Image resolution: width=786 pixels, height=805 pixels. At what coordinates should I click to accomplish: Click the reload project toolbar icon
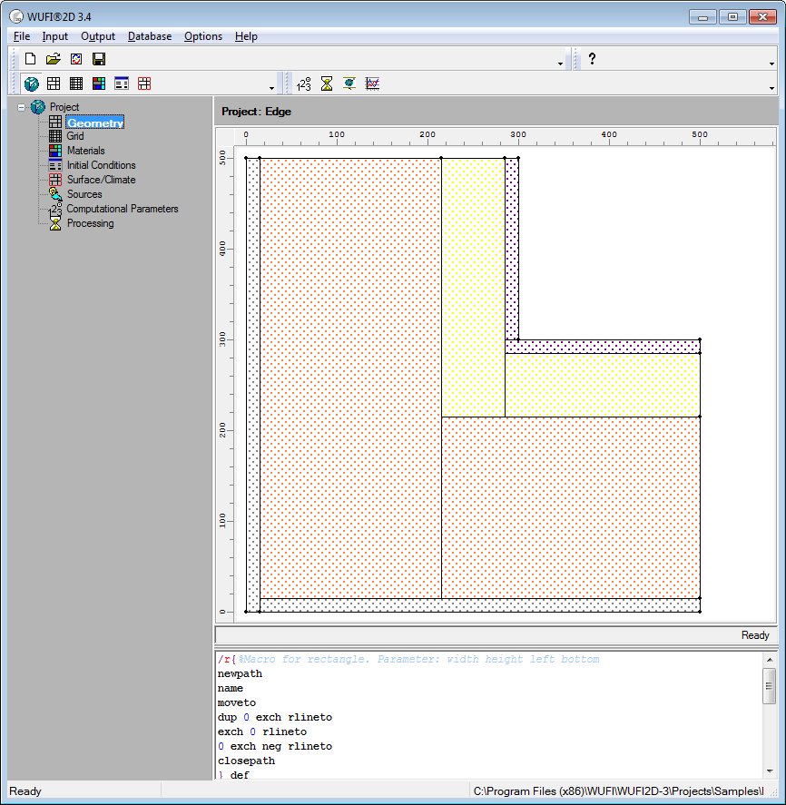coord(76,59)
